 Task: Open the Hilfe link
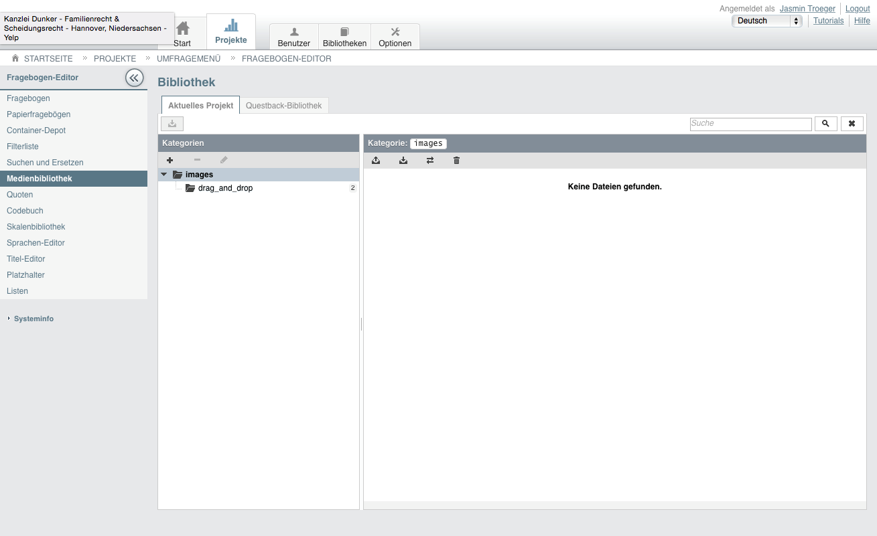click(x=862, y=21)
